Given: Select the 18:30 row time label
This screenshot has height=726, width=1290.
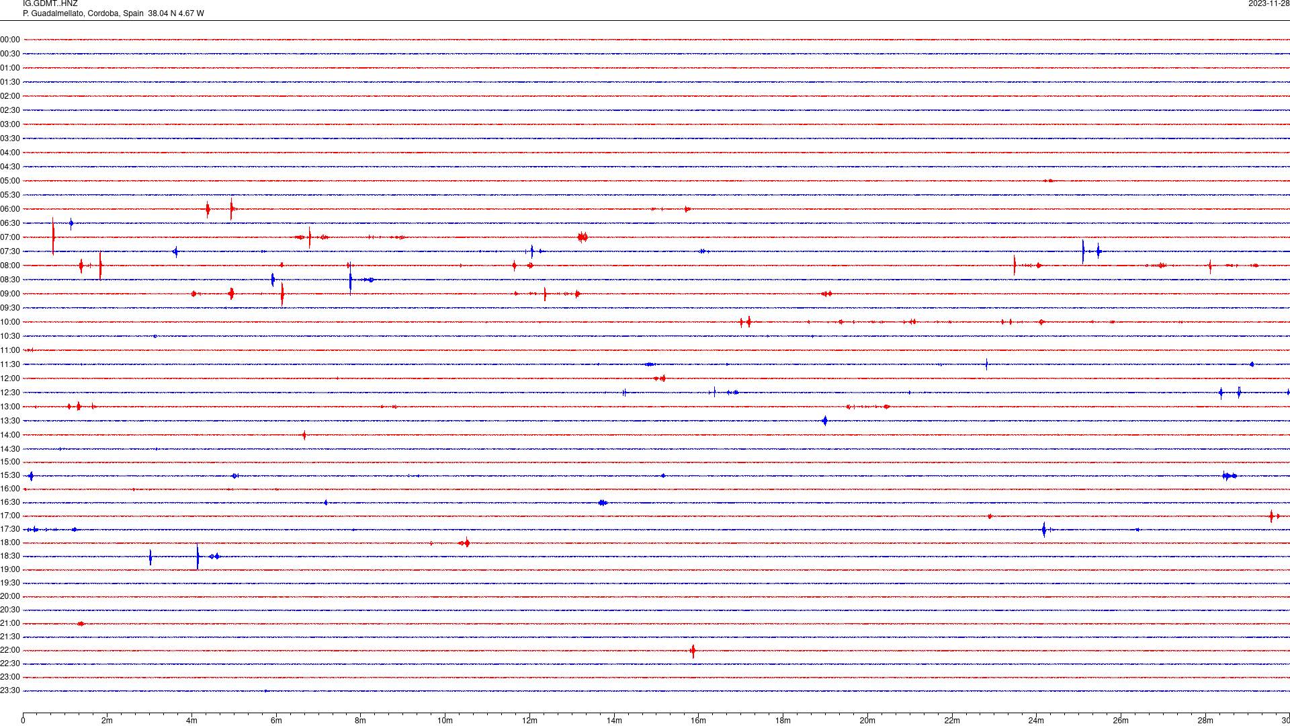Looking at the screenshot, I should click(10, 556).
